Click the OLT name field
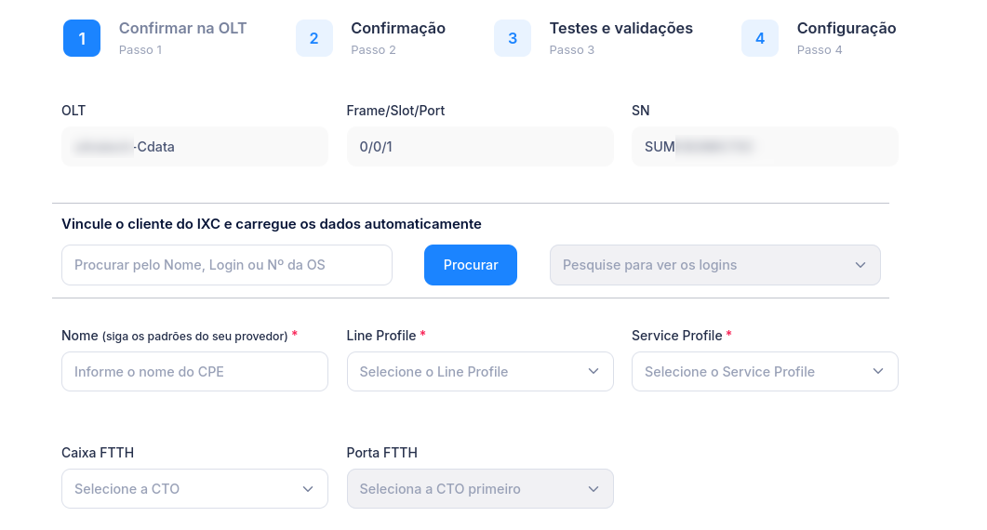This screenshot has height=530, width=987. [x=194, y=147]
